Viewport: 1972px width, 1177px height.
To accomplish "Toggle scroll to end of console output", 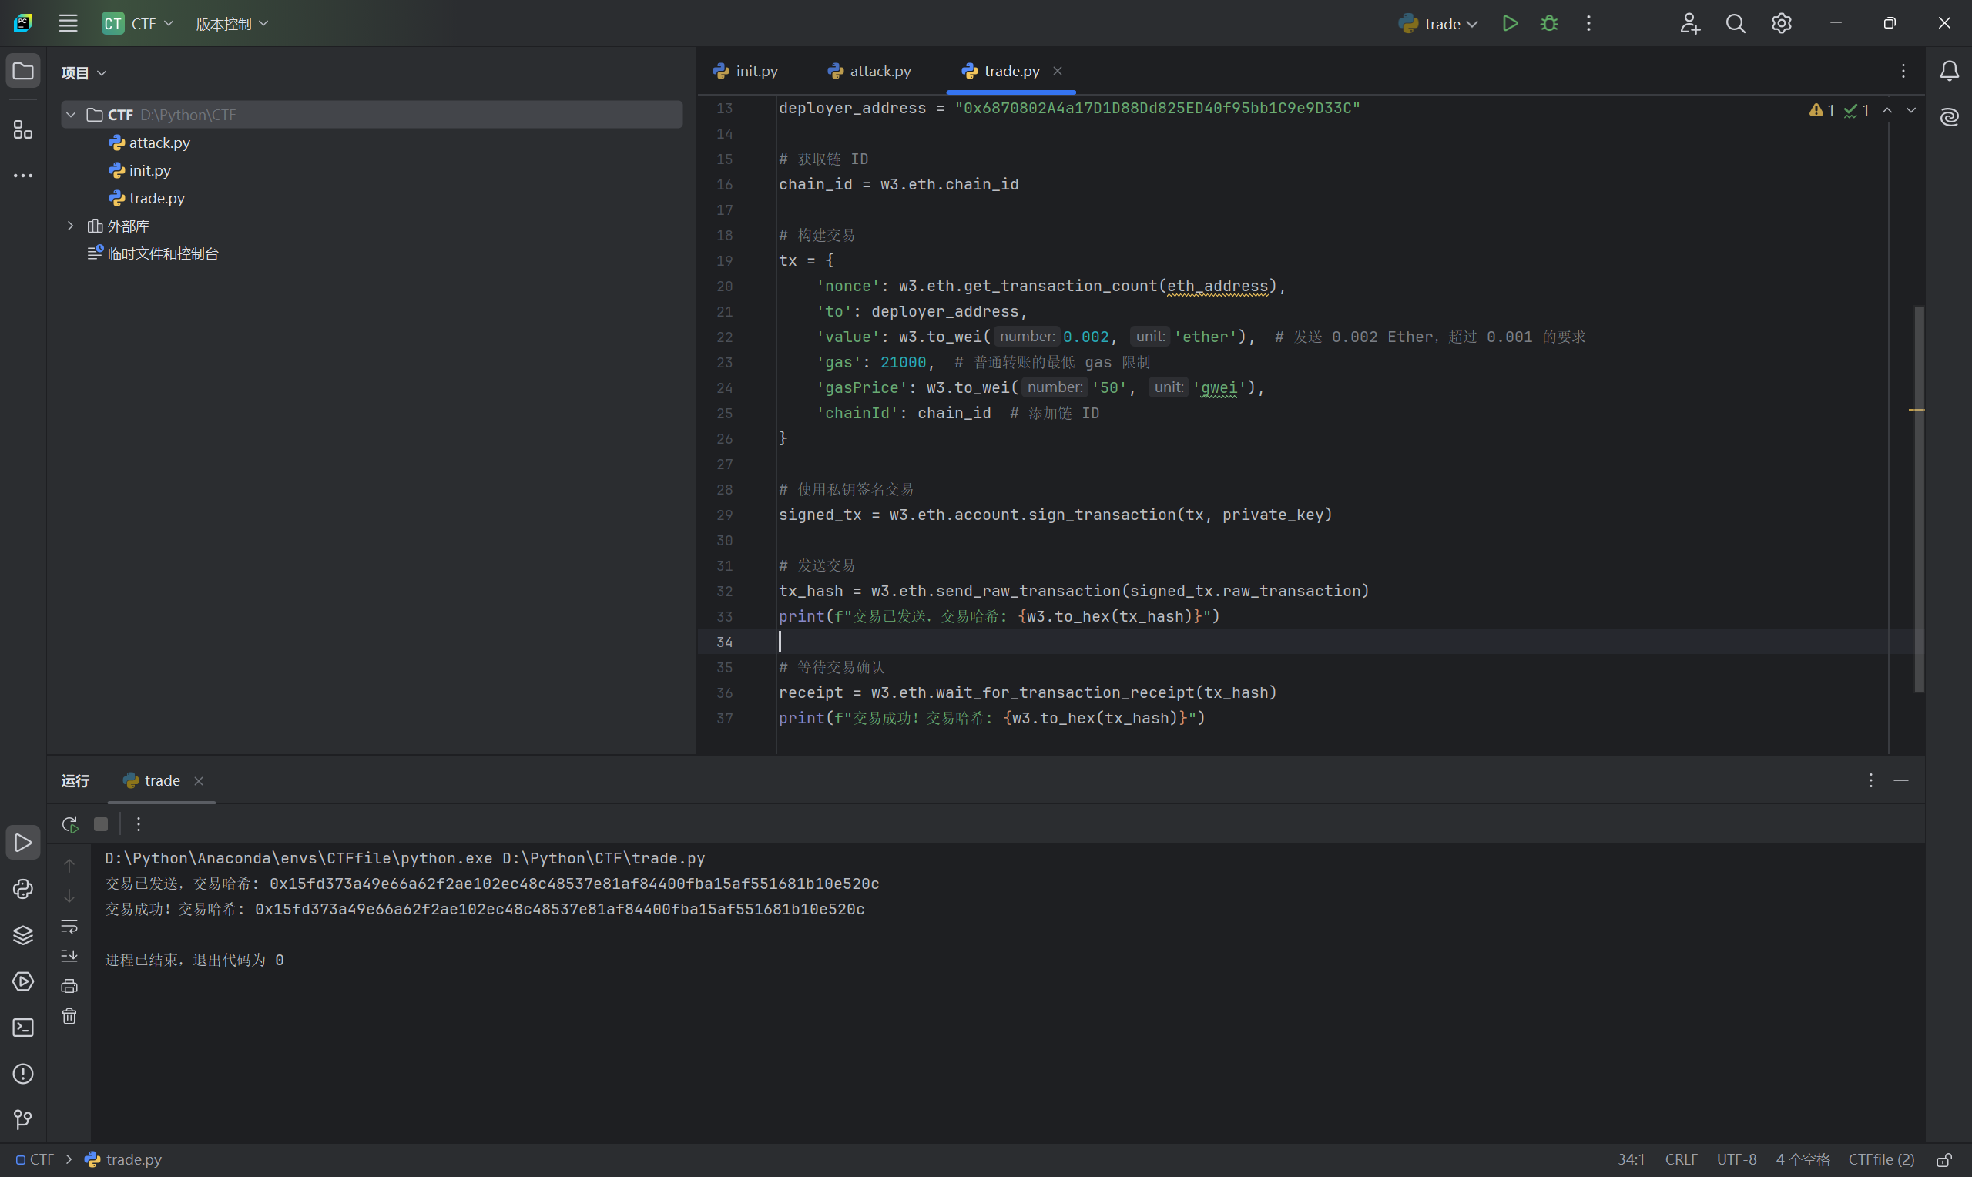I will point(70,956).
